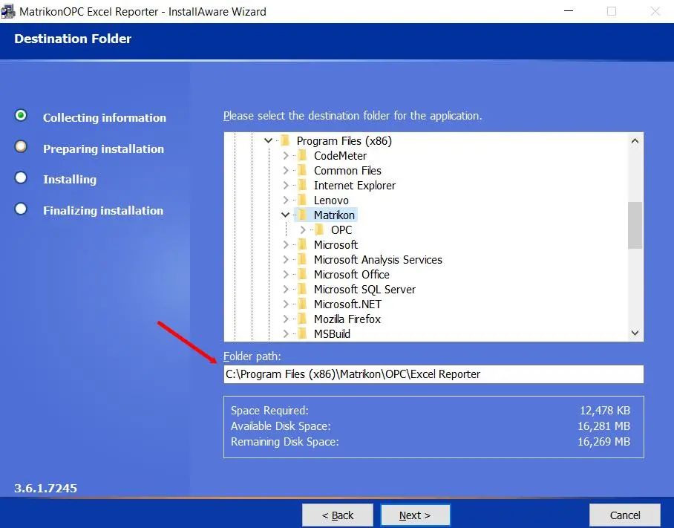Cancel the installation wizard

[x=624, y=515]
